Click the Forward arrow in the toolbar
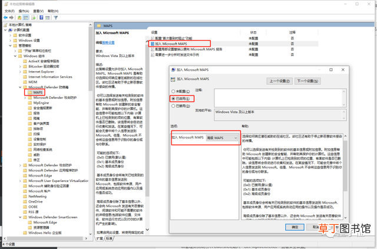The image size is (377, 249). (x=11, y=18)
